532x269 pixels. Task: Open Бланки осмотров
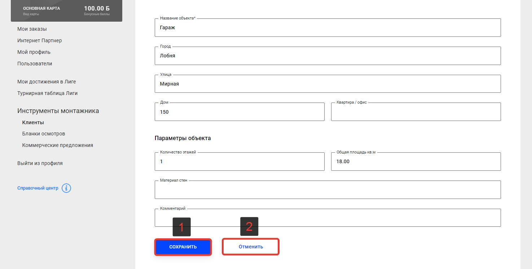point(44,134)
